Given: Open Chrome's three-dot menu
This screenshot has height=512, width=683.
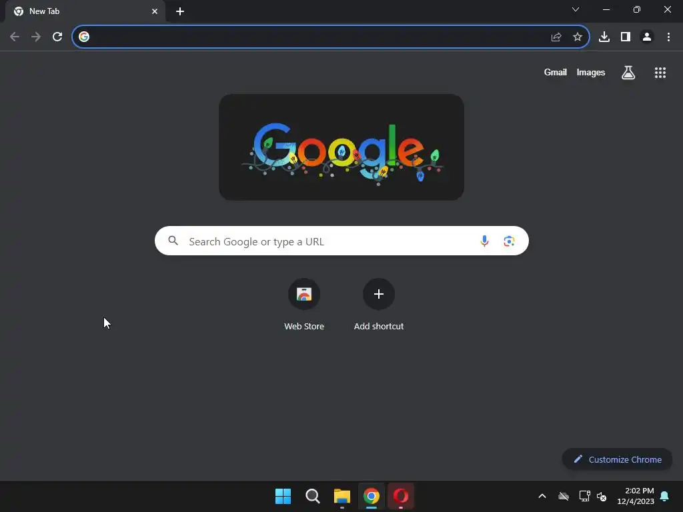Looking at the screenshot, I should tap(668, 37).
